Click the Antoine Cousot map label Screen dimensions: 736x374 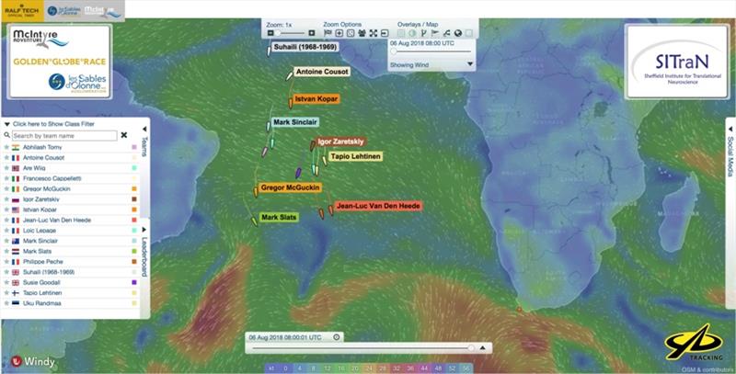pyautogui.click(x=322, y=72)
